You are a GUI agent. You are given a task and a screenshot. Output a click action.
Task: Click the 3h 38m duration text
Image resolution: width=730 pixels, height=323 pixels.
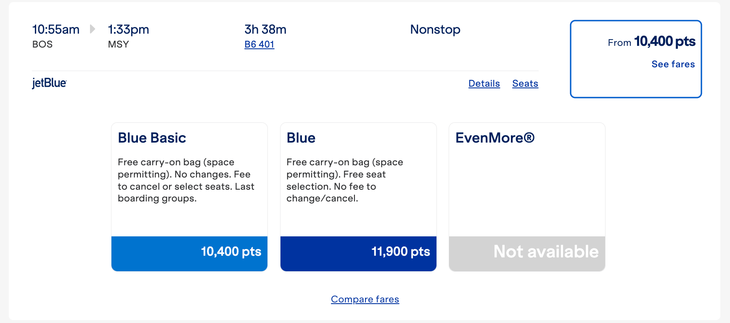point(265,29)
